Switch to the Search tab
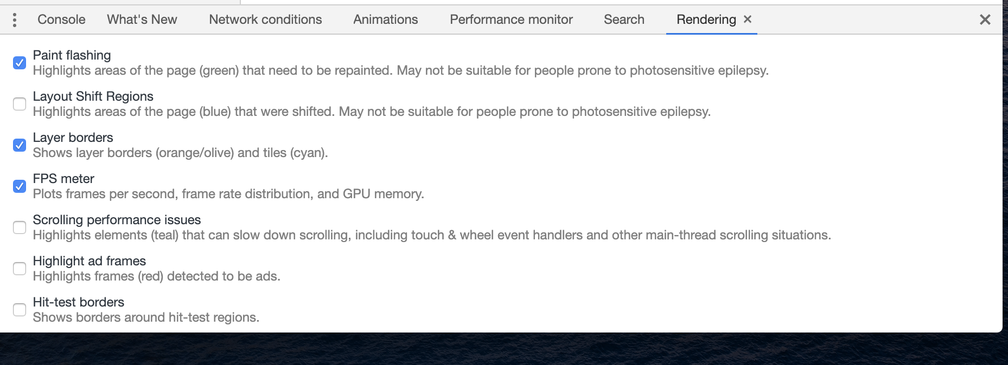The image size is (1008, 365). pyautogui.click(x=624, y=19)
